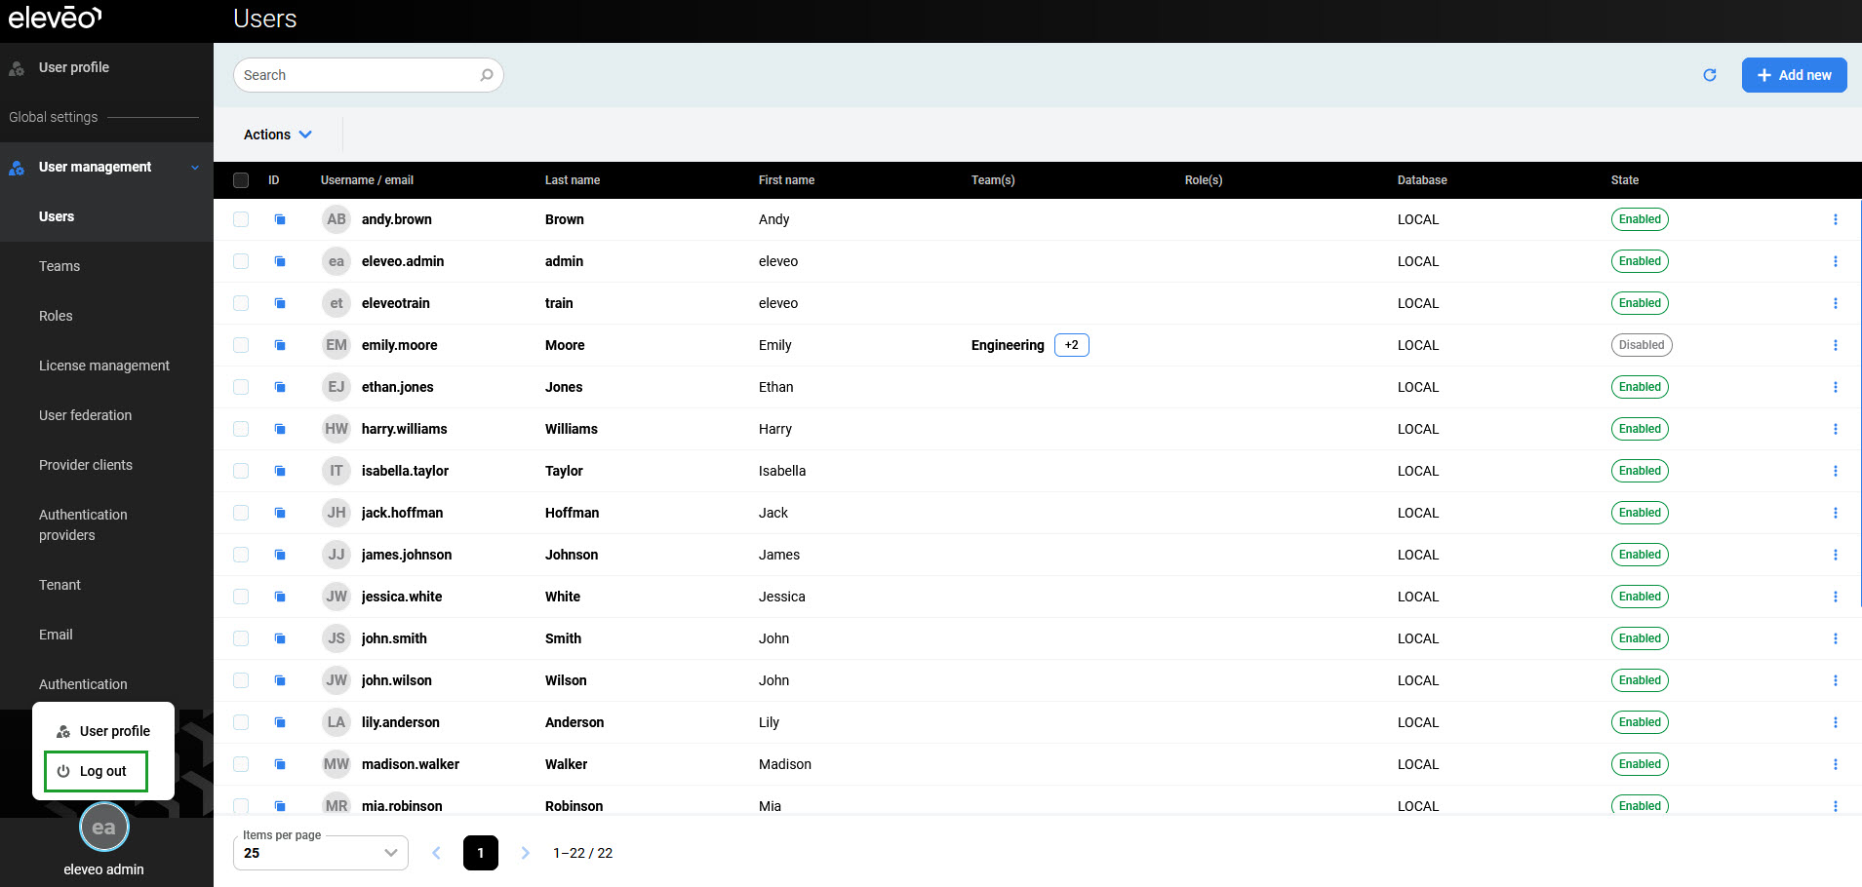1862x887 pixels.
Task: Expand the Actions dropdown
Action: coord(278,135)
